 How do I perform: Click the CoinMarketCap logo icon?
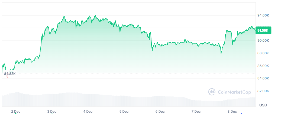click(212, 92)
